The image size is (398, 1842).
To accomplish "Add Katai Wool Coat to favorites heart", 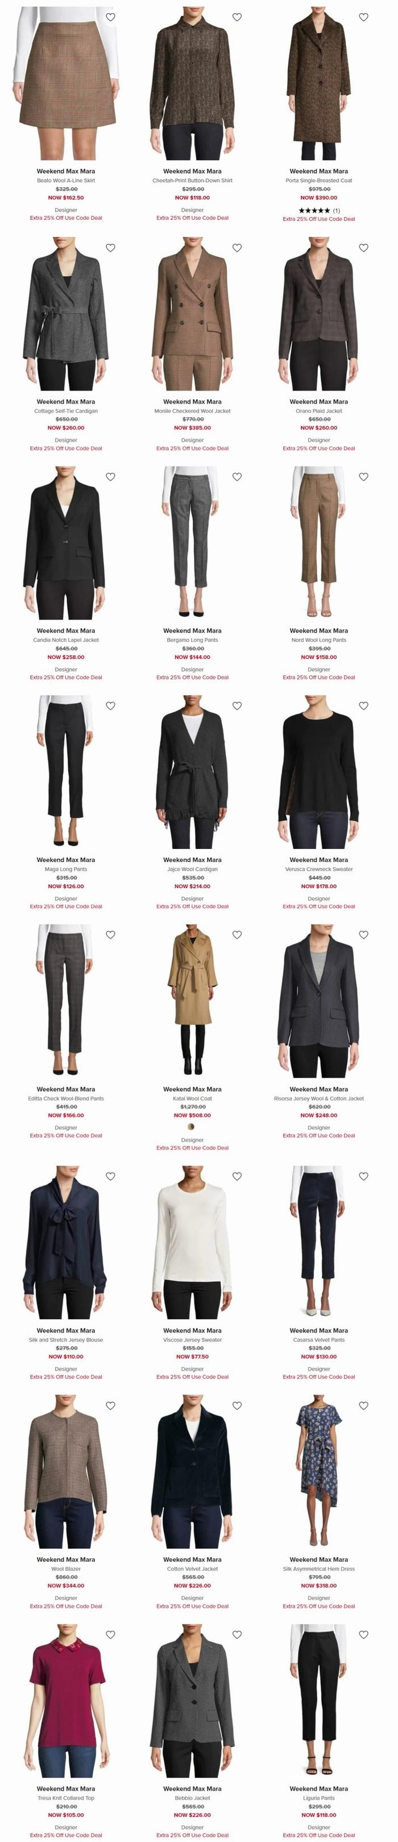I will tap(237, 934).
